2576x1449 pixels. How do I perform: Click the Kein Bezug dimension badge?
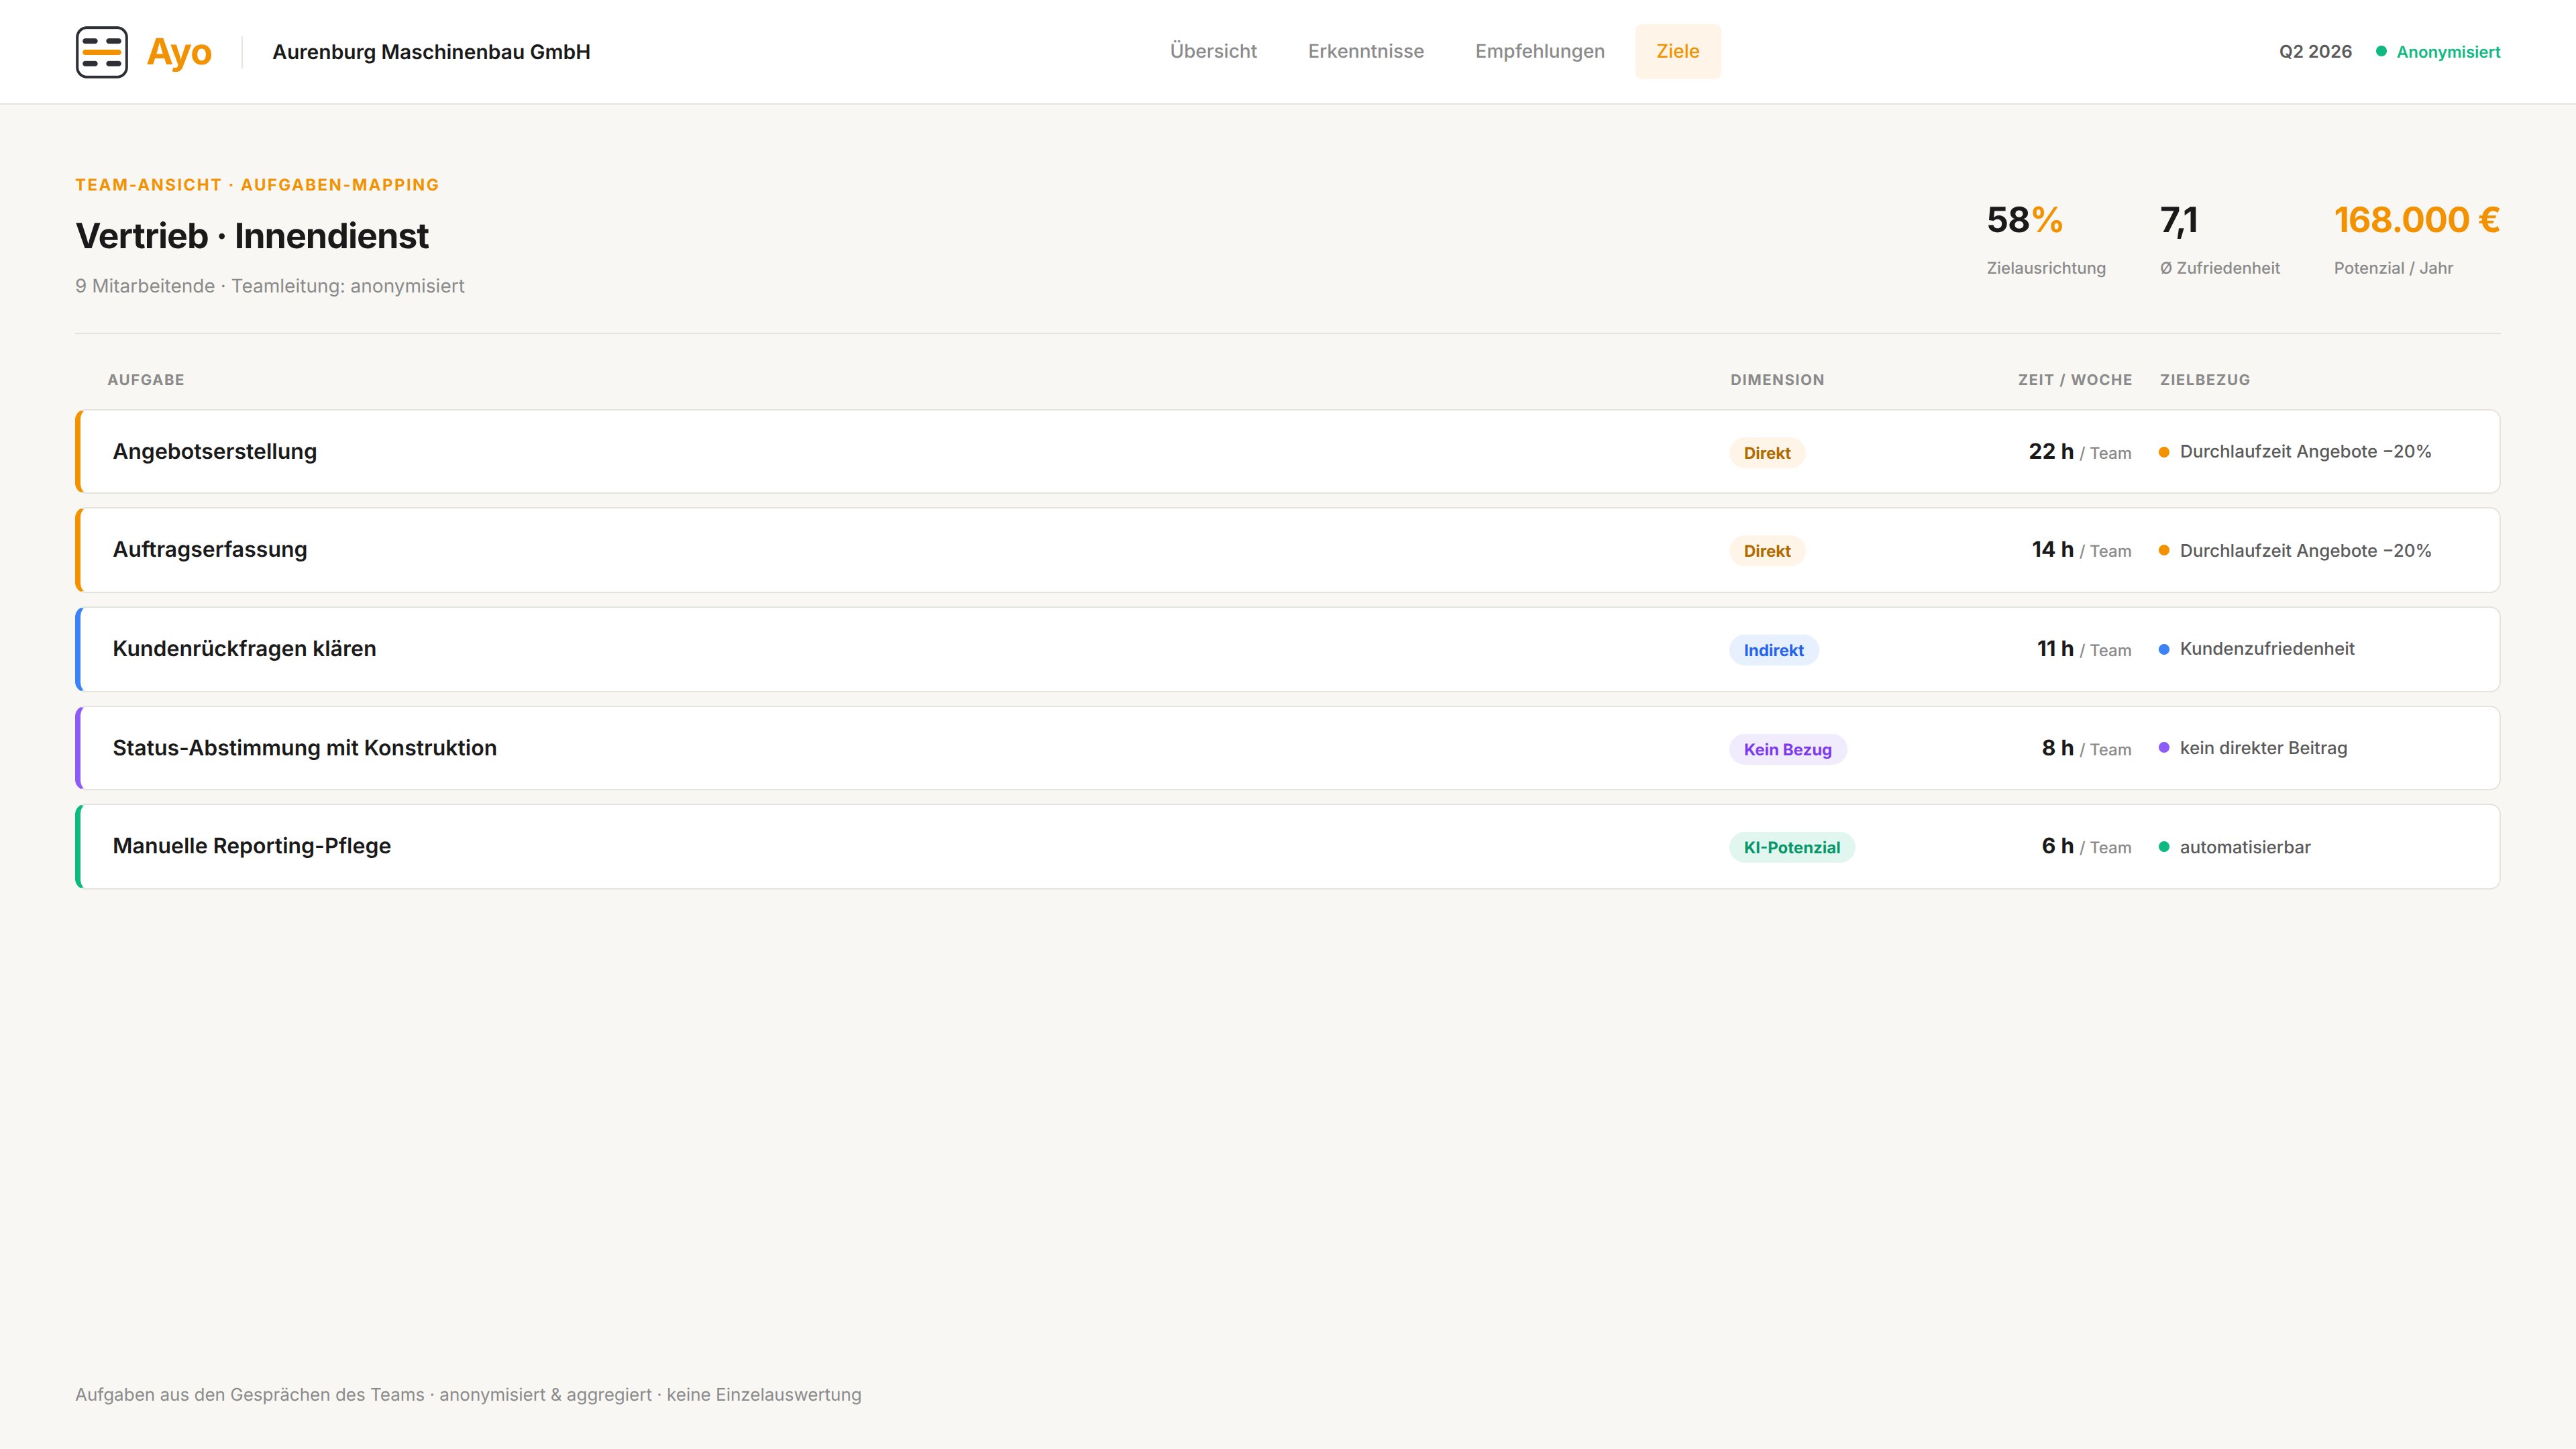[1788, 749]
